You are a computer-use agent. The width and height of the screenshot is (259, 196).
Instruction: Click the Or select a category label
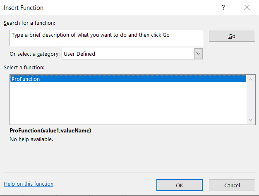(34, 54)
